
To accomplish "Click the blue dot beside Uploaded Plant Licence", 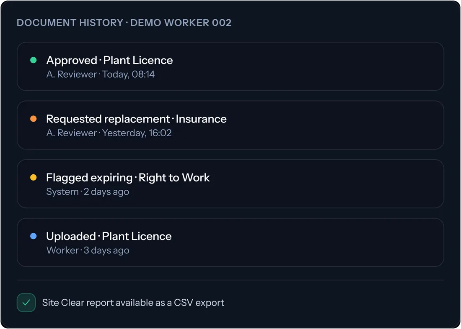I will (x=34, y=236).
